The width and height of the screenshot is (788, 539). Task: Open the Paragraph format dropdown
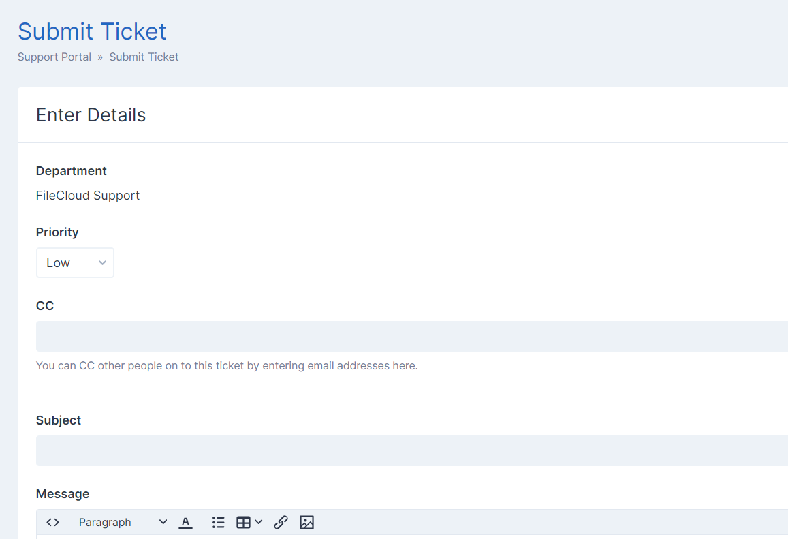[x=123, y=523]
